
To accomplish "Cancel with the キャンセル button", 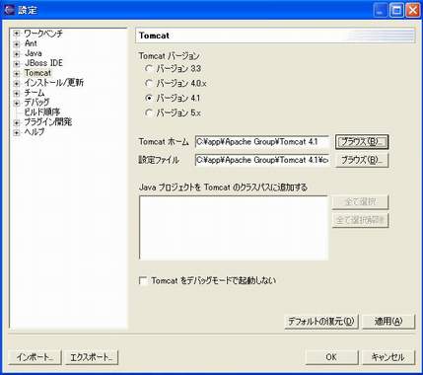I will (x=388, y=357).
